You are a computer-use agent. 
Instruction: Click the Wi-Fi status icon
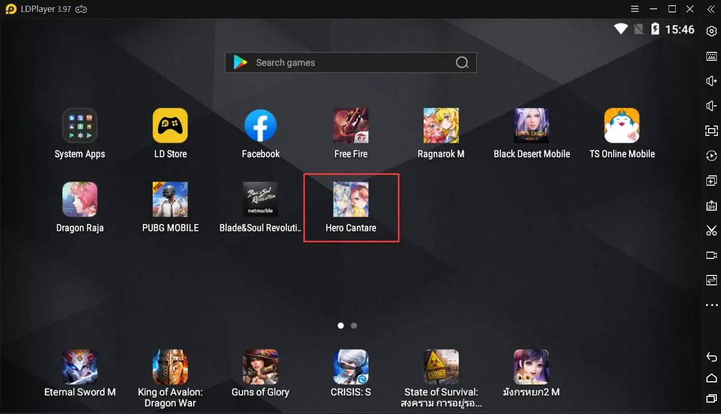(621, 29)
